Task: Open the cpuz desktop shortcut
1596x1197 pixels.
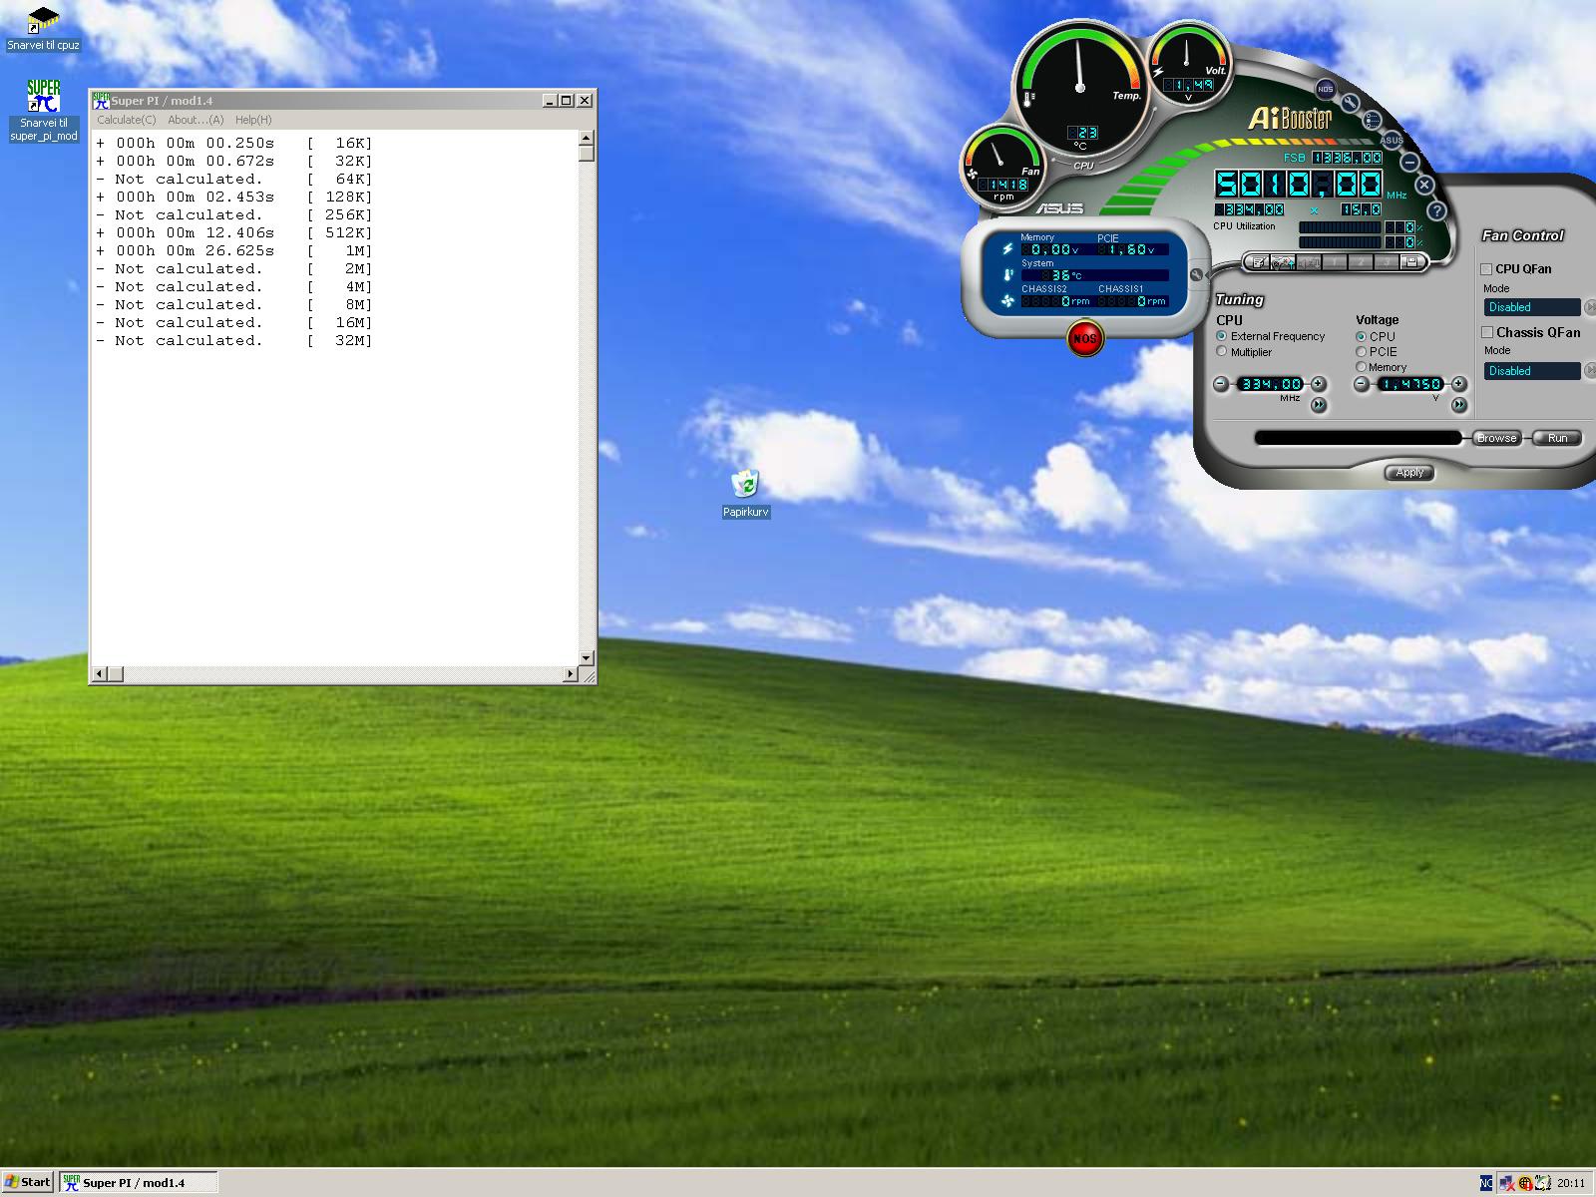Action: click(43, 28)
